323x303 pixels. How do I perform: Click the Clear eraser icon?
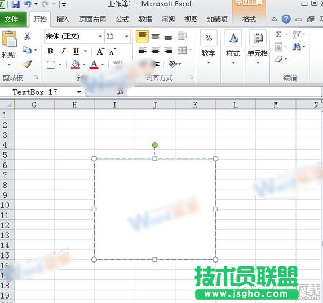coord(279,60)
